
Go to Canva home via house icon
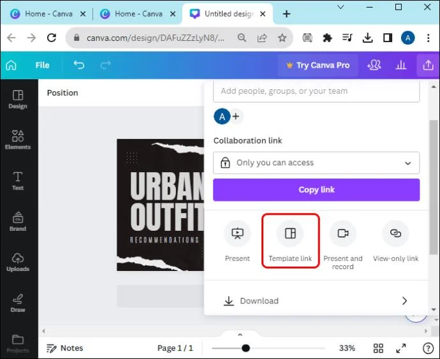click(11, 65)
